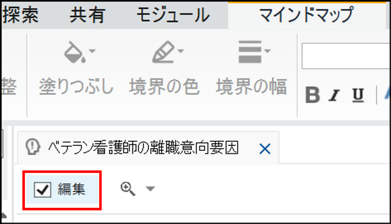Apply italic text formatting
This screenshot has height=224, width=391.
[334, 95]
